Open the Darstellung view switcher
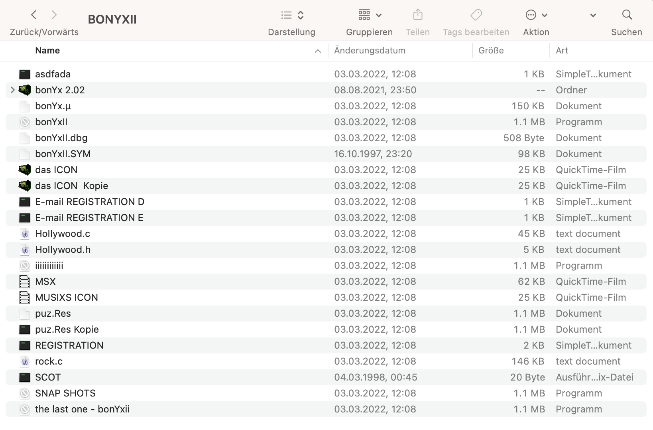The width and height of the screenshot is (653, 430). pyautogui.click(x=292, y=16)
